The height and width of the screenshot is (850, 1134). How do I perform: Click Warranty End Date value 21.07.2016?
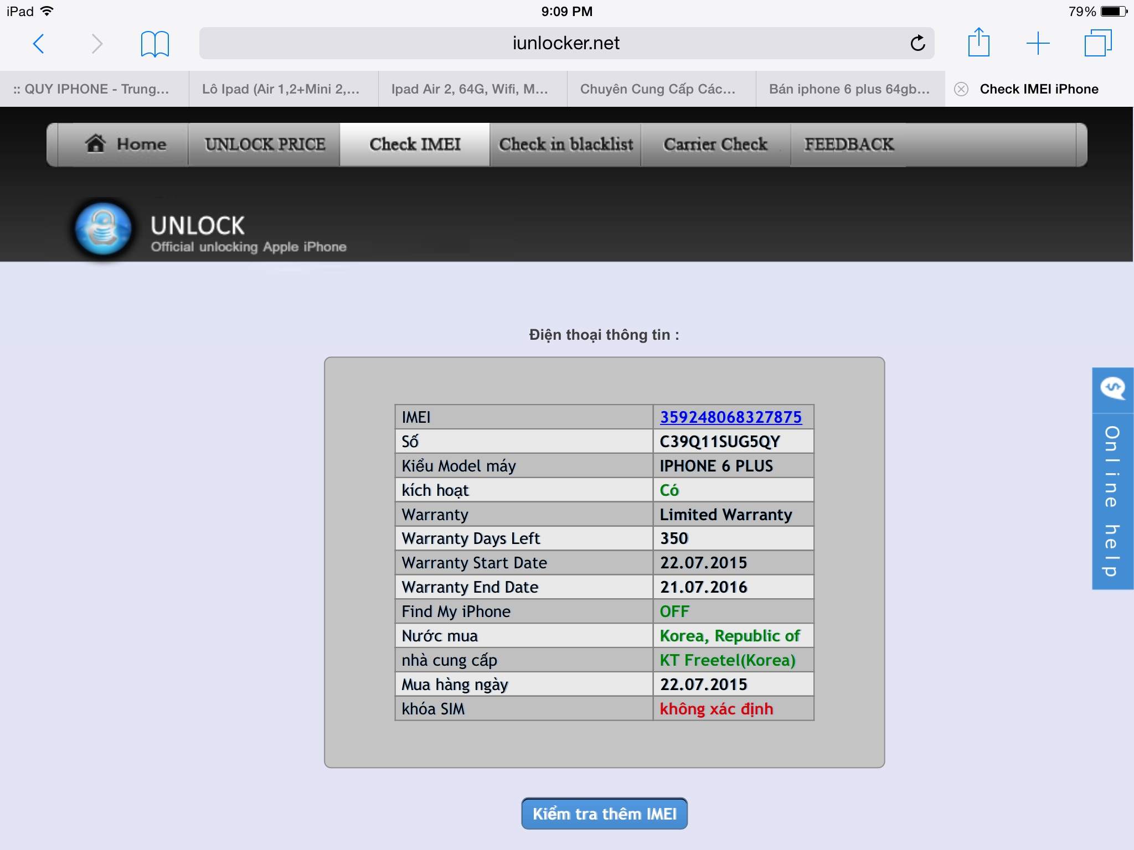coord(703,587)
